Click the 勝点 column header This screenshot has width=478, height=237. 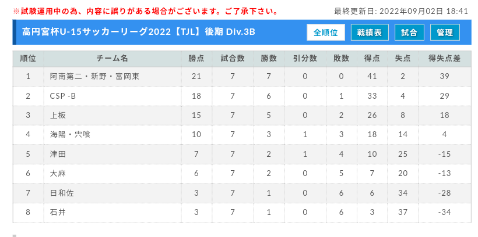point(196,59)
